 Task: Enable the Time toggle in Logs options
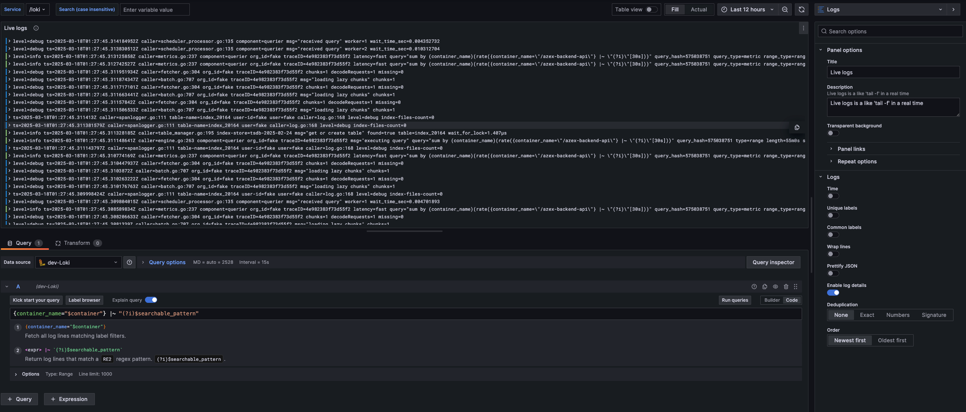833,196
